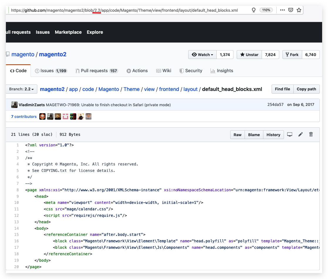View the 1,374 watchers count

(x=225, y=55)
